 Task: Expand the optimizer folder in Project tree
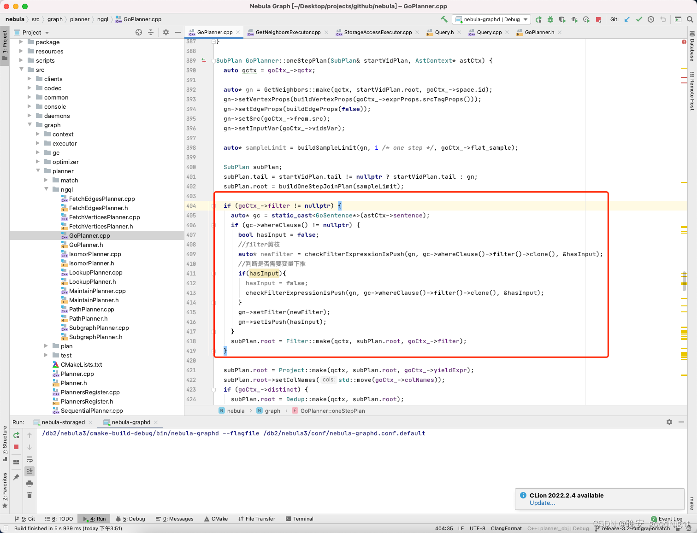point(37,162)
